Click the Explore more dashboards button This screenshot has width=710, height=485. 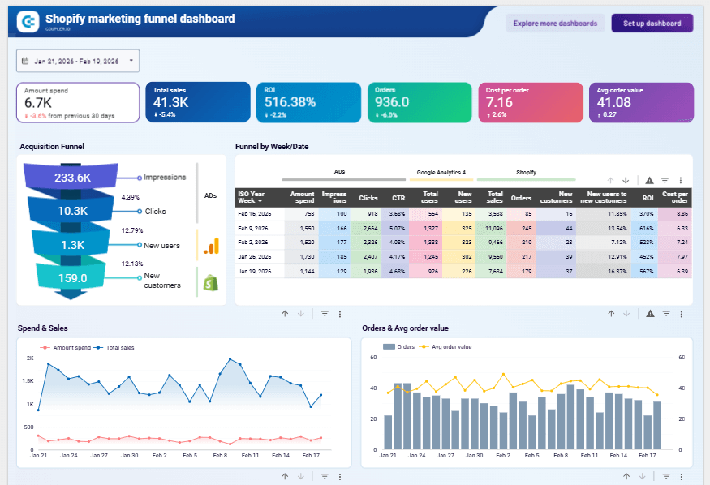coord(554,23)
